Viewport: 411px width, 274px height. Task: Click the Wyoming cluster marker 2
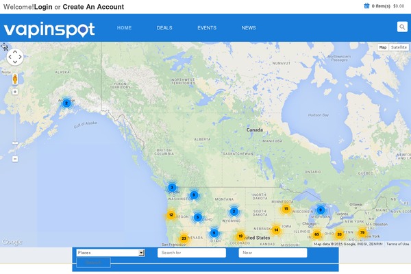pos(234,212)
